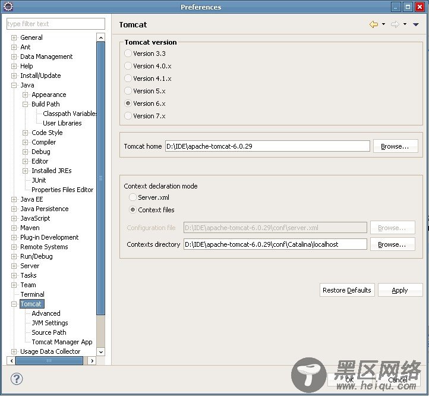Viewport: 429px width, 396px height.
Task: Select Version 7.x radio button
Action: [128, 116]
